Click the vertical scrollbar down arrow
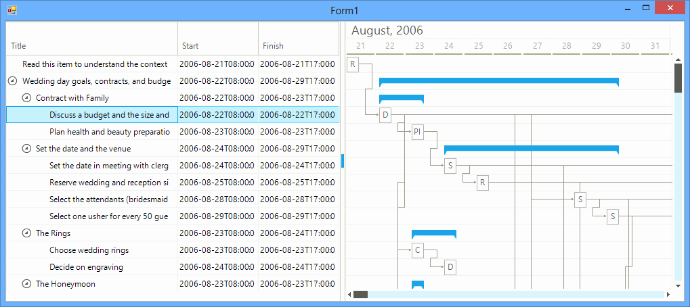Viewport: 690px width, 307px height. coord(678,285)
